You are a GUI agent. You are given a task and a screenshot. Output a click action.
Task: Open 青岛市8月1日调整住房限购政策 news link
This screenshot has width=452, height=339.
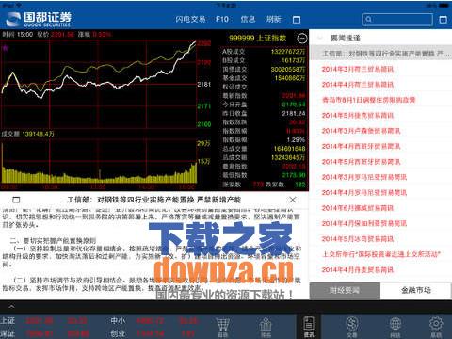369,100
